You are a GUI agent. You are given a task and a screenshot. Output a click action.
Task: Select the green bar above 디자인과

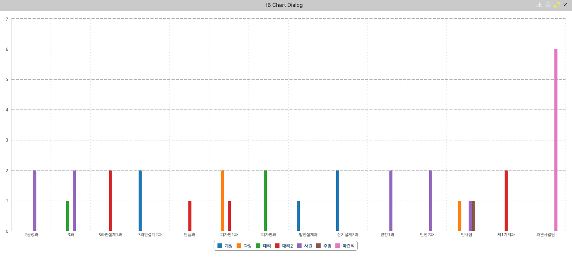tap(265, 200)
